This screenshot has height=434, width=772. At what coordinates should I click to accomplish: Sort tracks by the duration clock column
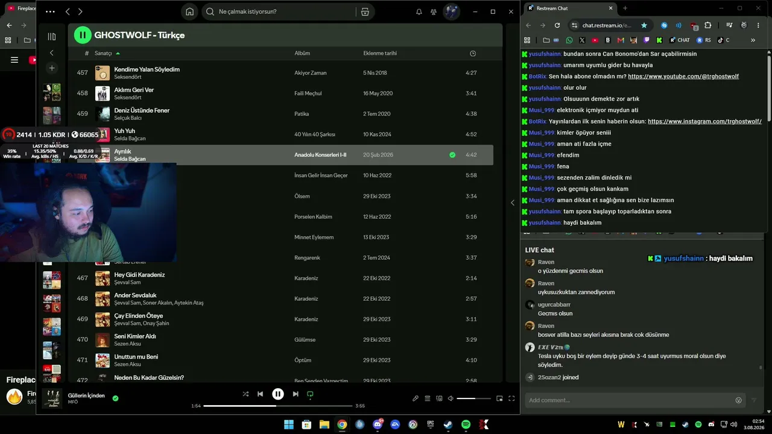473,53
